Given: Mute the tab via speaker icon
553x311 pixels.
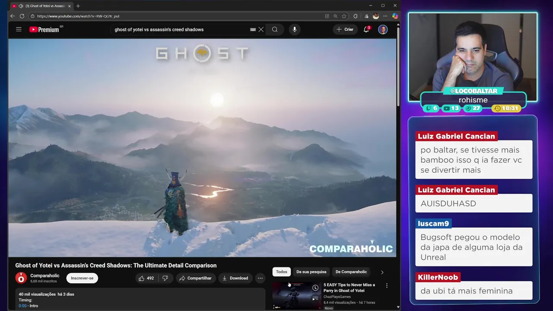Looking at the screenshot, I should coord(21,6).
